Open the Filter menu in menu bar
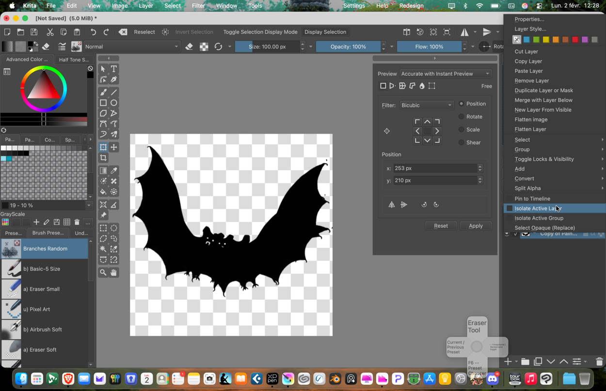Screen dimensions: 606x391 click(x=198, y=6)
